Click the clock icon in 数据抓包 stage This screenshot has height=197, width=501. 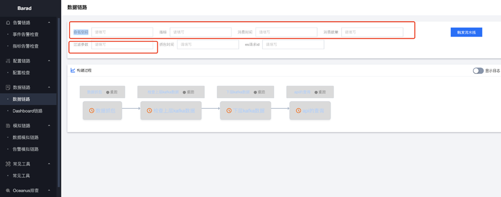(x=91, y=110)
